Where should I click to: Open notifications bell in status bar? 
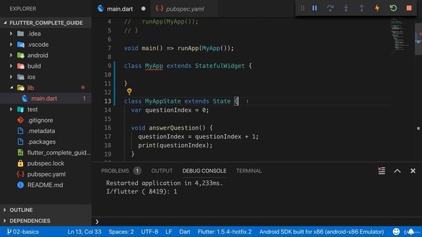[411, 232]
